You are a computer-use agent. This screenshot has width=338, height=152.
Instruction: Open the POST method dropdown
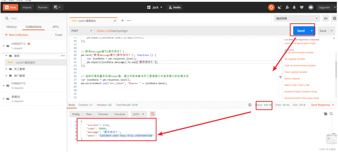tap(82, 31)
